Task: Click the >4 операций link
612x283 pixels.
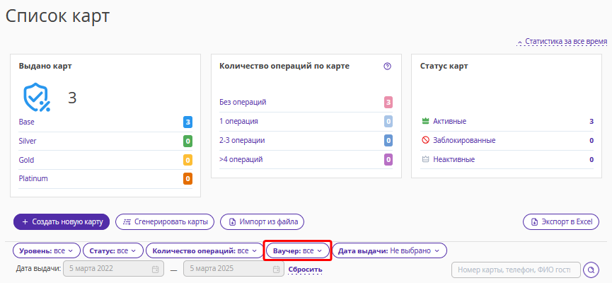Action: 241,159
